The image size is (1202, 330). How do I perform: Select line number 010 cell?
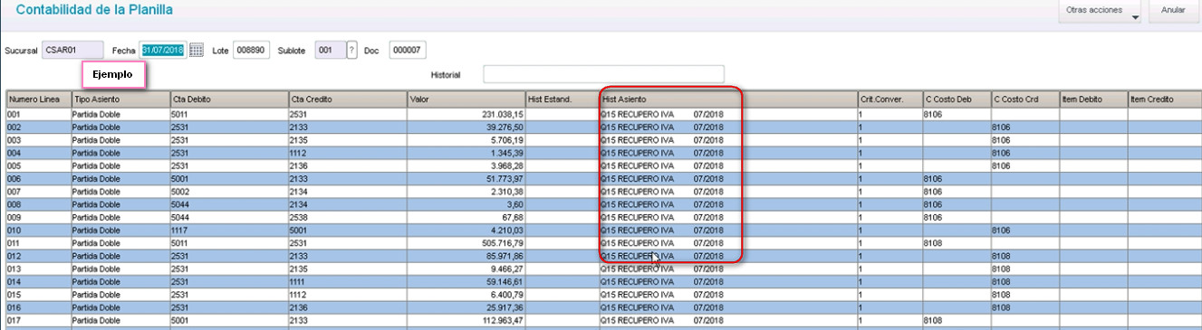point(38,231)
